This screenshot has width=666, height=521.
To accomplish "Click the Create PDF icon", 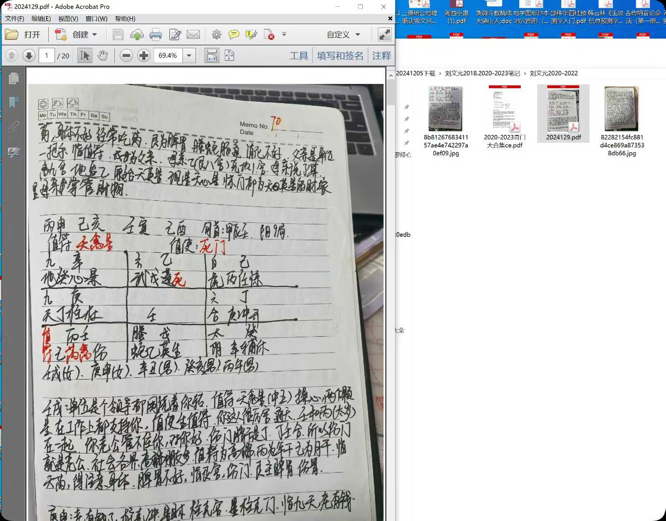I will pos(61,34).
